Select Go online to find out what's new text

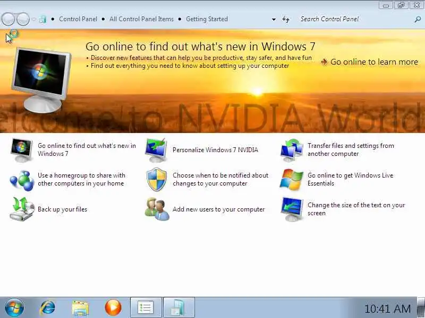(87, 149)
